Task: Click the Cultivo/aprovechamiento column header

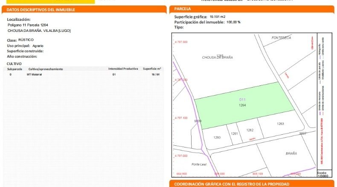Action: point(46,69)
